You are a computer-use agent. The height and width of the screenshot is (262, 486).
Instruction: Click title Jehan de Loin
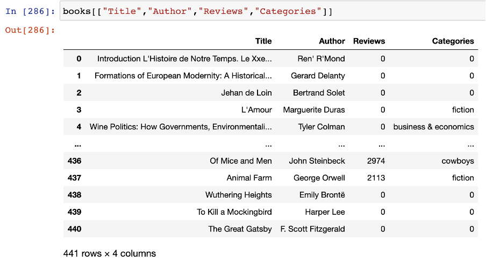[246, 92]
